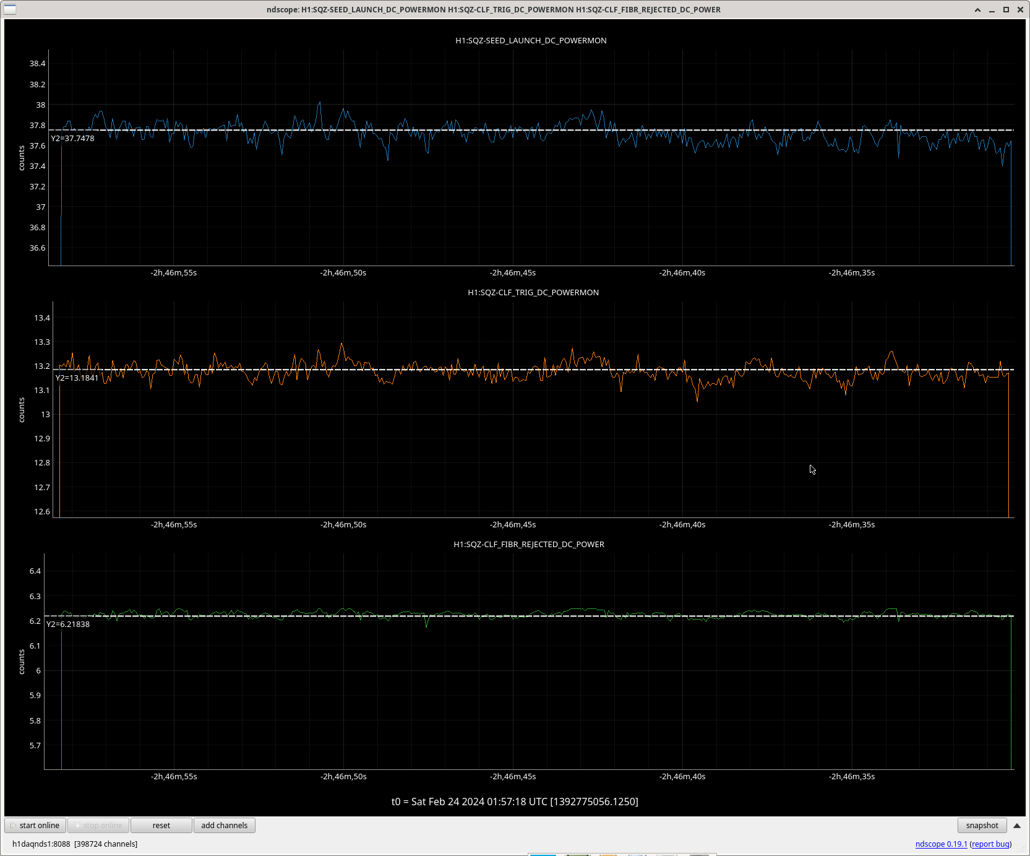Select the Y2=13.1841 cursor label

tap(77, 378)
